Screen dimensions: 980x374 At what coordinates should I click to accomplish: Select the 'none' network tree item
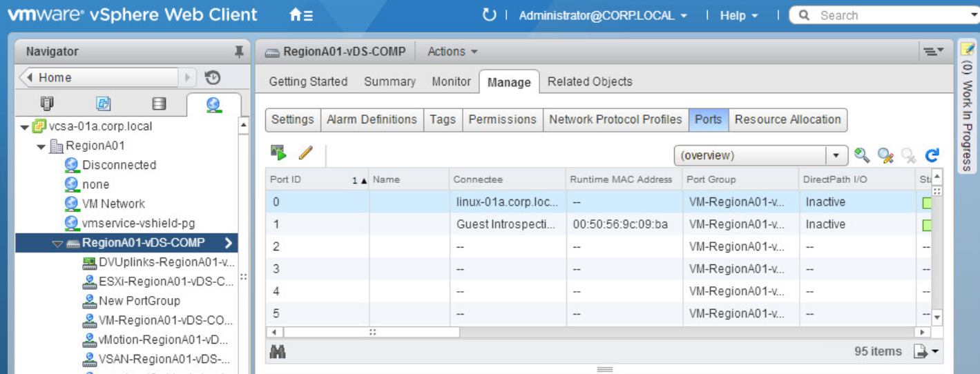[x=95, y=184]
